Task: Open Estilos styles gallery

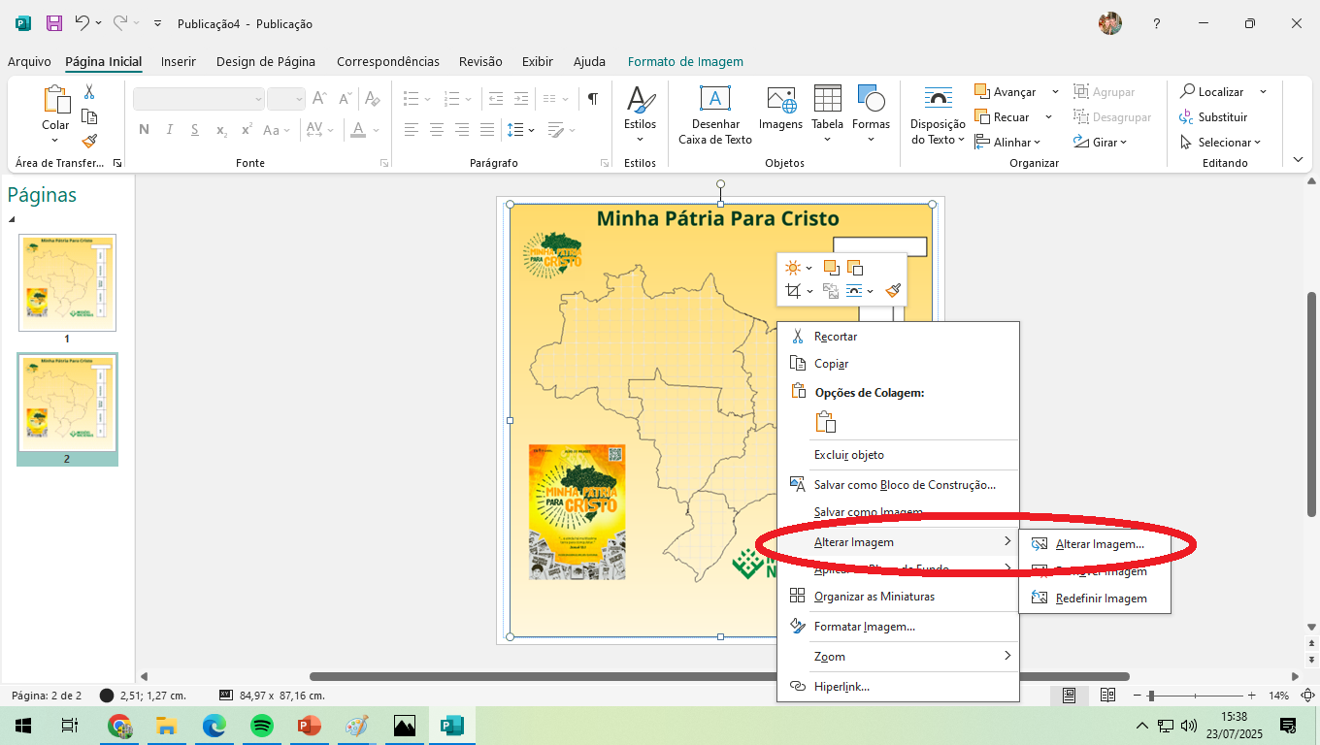Action: [x=640, y=114]
